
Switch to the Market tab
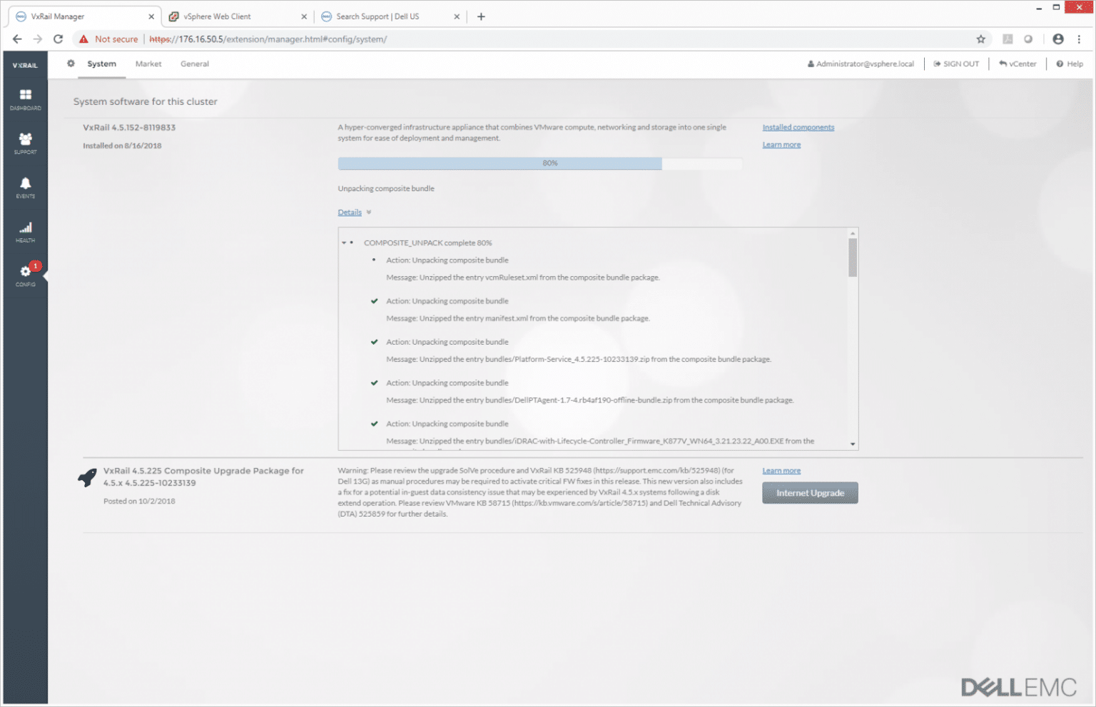(148, 63)
